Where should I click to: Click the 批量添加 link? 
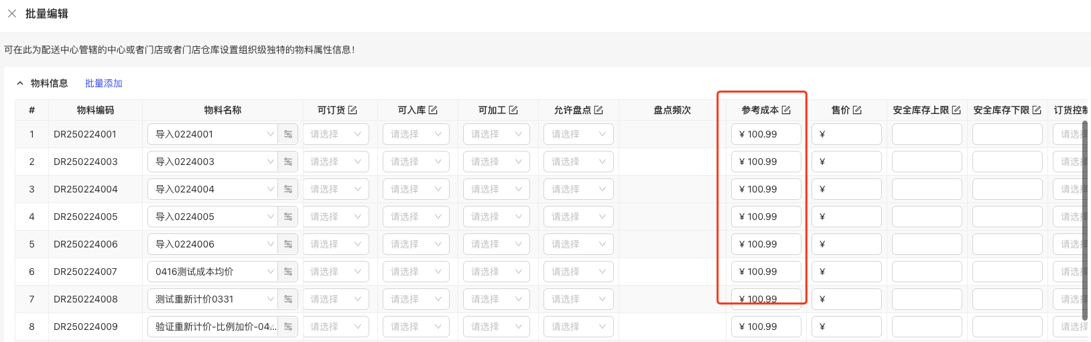pyautogui.click(x=104, y=83)
